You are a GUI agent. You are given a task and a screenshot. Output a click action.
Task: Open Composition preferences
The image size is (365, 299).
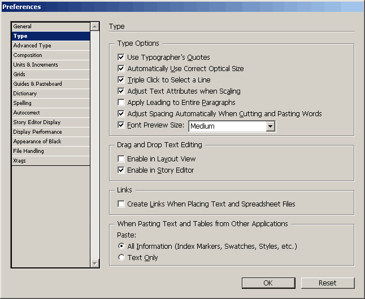pyautogui.click(x=51, y=55)
